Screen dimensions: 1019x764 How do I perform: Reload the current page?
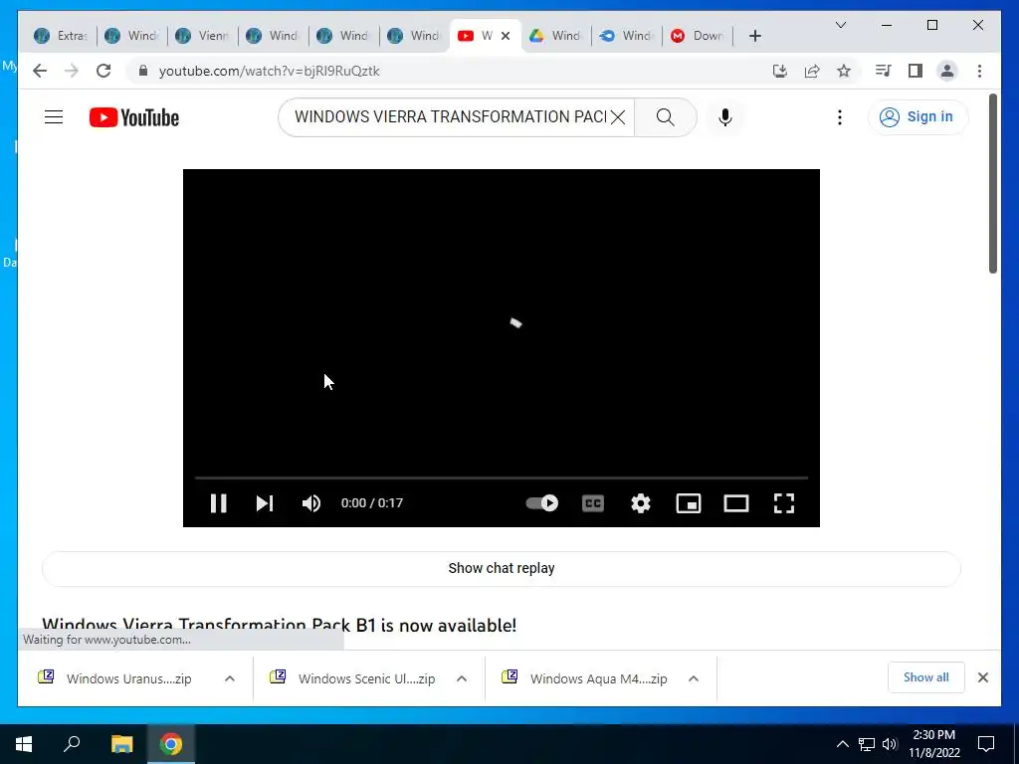pyautogui.click(x=103, y=71)
